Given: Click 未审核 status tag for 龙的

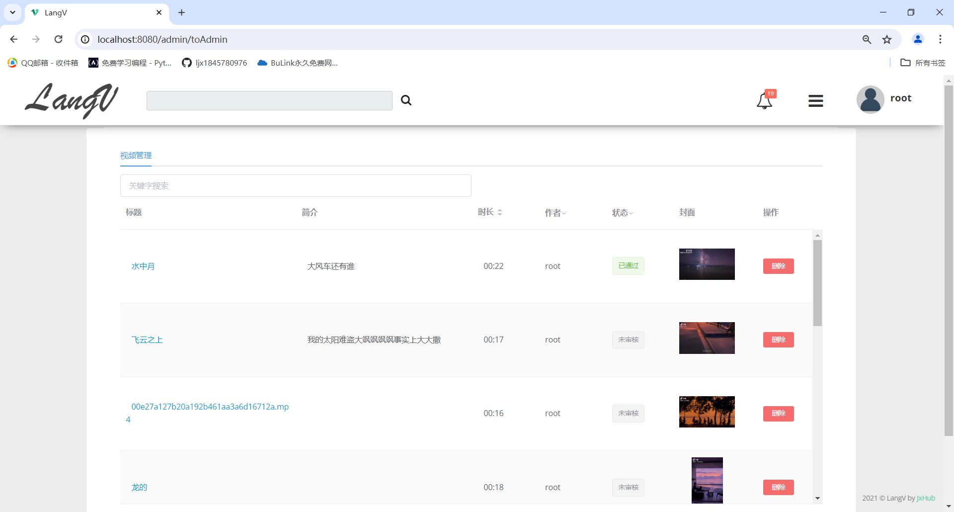Looking at the screenshot, I should (628, 487).
